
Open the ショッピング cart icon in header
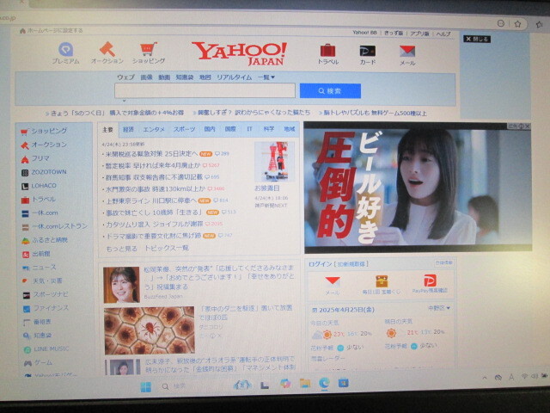pos(149,51)
